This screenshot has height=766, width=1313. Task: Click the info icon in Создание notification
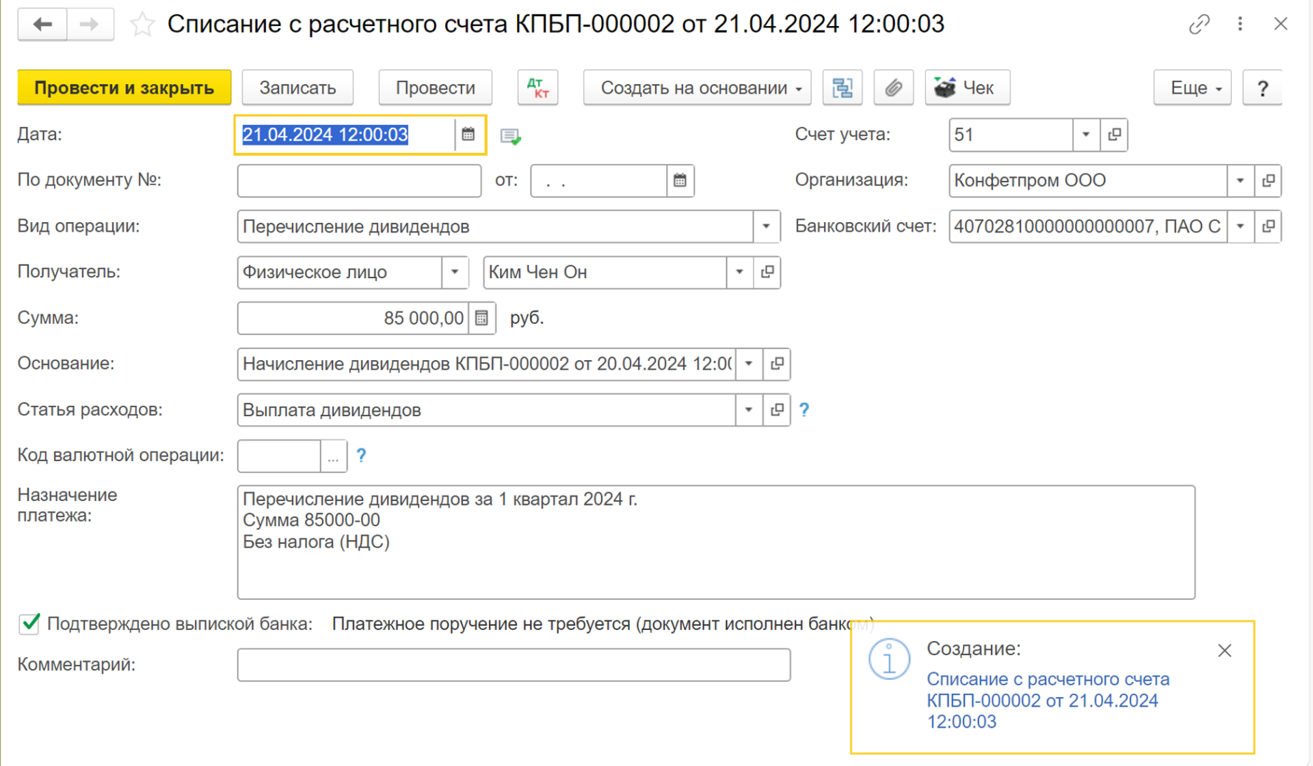pyautogui.click(x=889, y=659)
